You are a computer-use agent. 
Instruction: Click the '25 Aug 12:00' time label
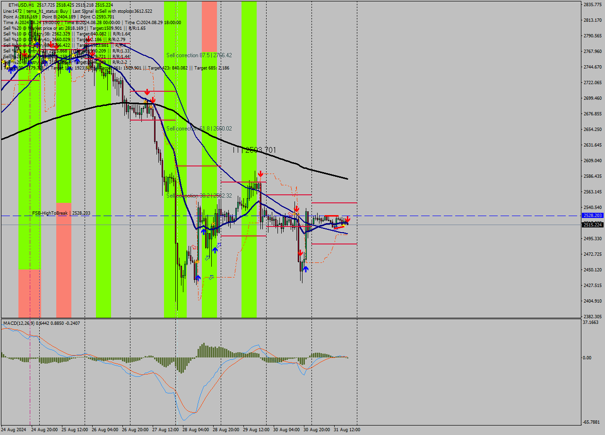[x=75, y=430]
